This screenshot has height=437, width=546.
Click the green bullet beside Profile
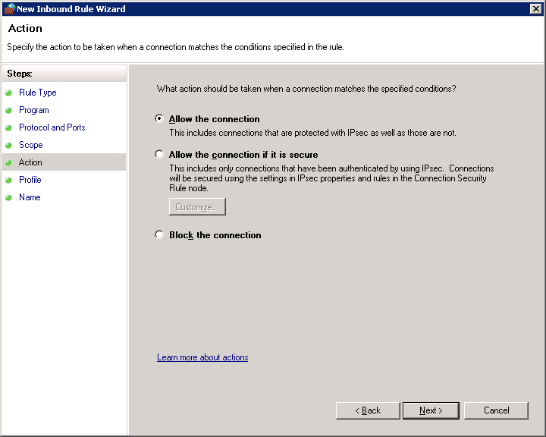click(x=8, y=180)
